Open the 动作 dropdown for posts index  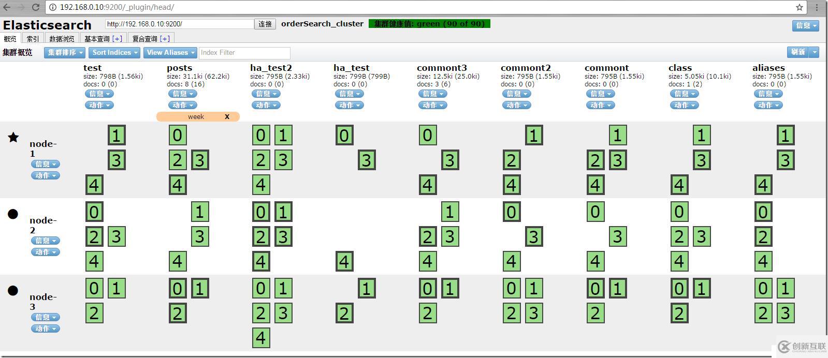[x=183, y=105]
